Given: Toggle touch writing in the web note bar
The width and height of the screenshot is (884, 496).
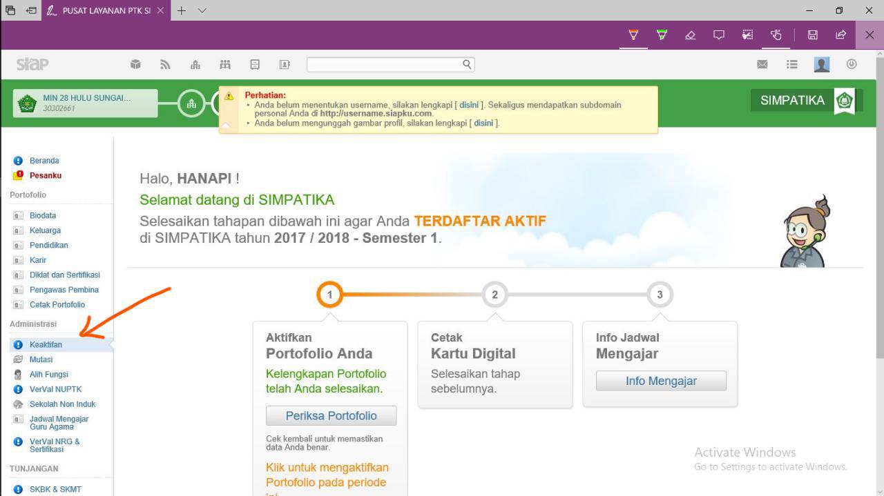Looking at the screenshot, I should [x=776, y=34].
